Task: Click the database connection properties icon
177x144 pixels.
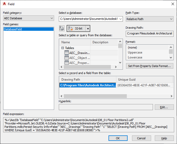Action: point(62,28)
